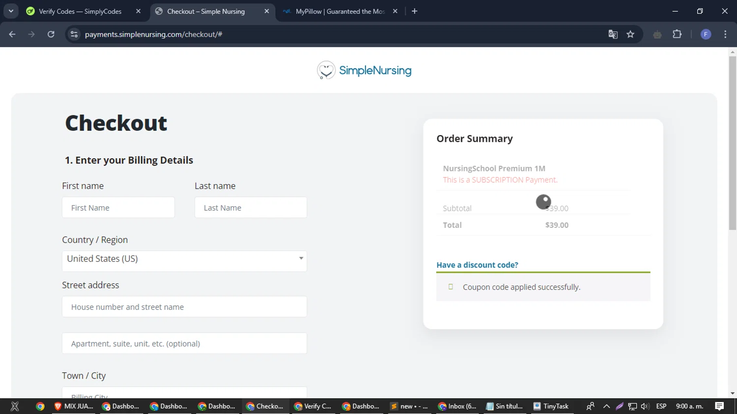Switch to Checkout – Simple Nursing tab
This screenshot has width=737, height=414.
206,11
